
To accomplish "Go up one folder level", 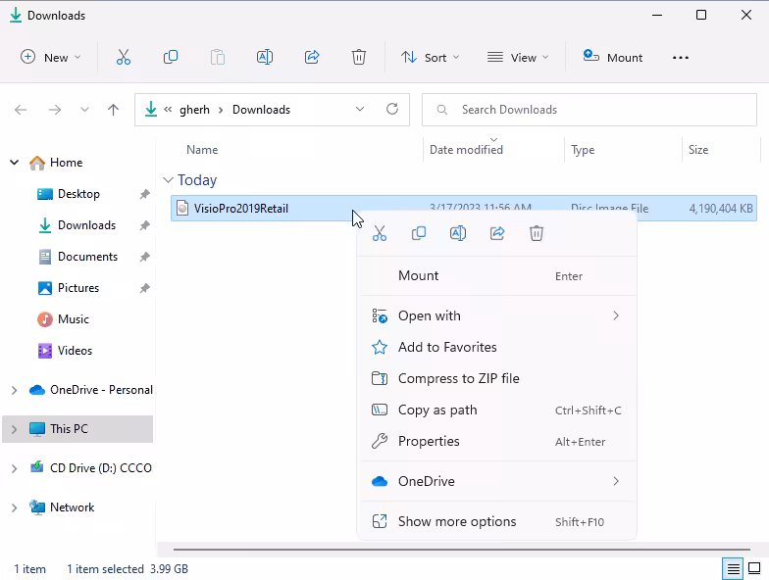I will tap(114, 110).
